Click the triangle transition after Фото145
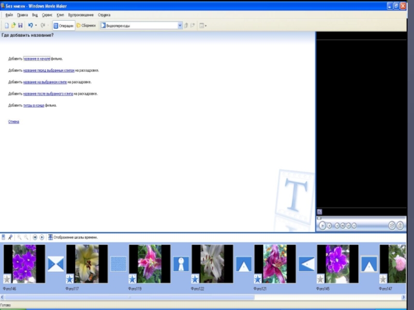The height and width of the screenshot is (310, 414). [x=369, y=263]
